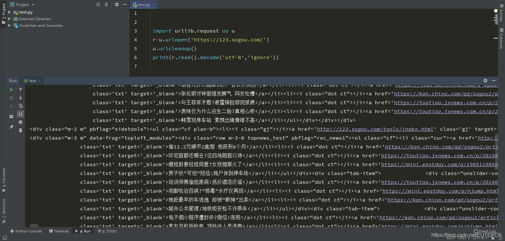Open the kan.china.com/qd/sogou2/arti link

click(441, 147)
